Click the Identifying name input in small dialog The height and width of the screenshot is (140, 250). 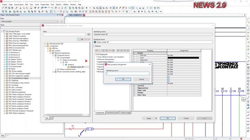click(x=128, y=73)
